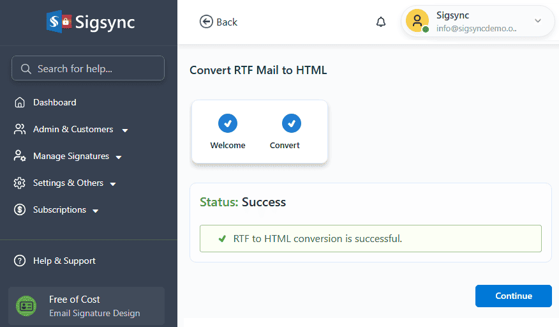The width and height of the screenshot is (559, 327).
Task: Expand the Manage Signatures dropdown arrow
Action: [119, 157]
